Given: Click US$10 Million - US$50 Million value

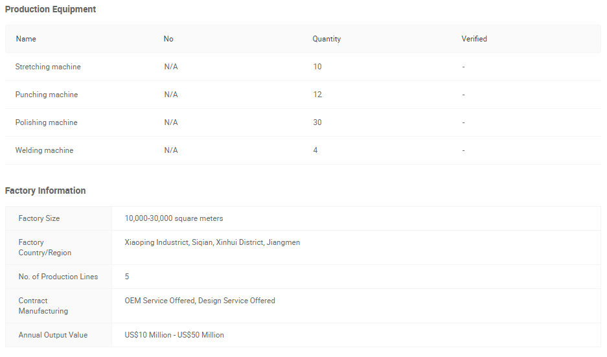Looking at the screenshot, I should point(174,335).
